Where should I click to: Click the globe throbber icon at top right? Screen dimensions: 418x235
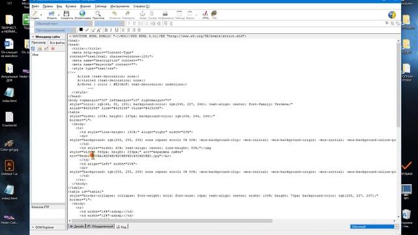tap(392, 15)
